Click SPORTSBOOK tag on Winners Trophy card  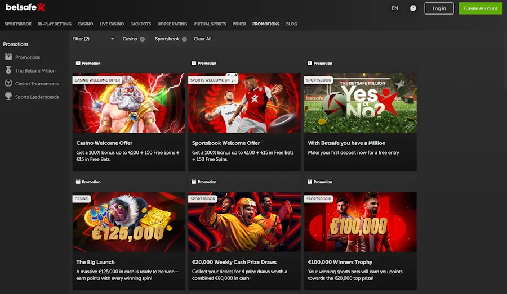click(x=318, y=199)
